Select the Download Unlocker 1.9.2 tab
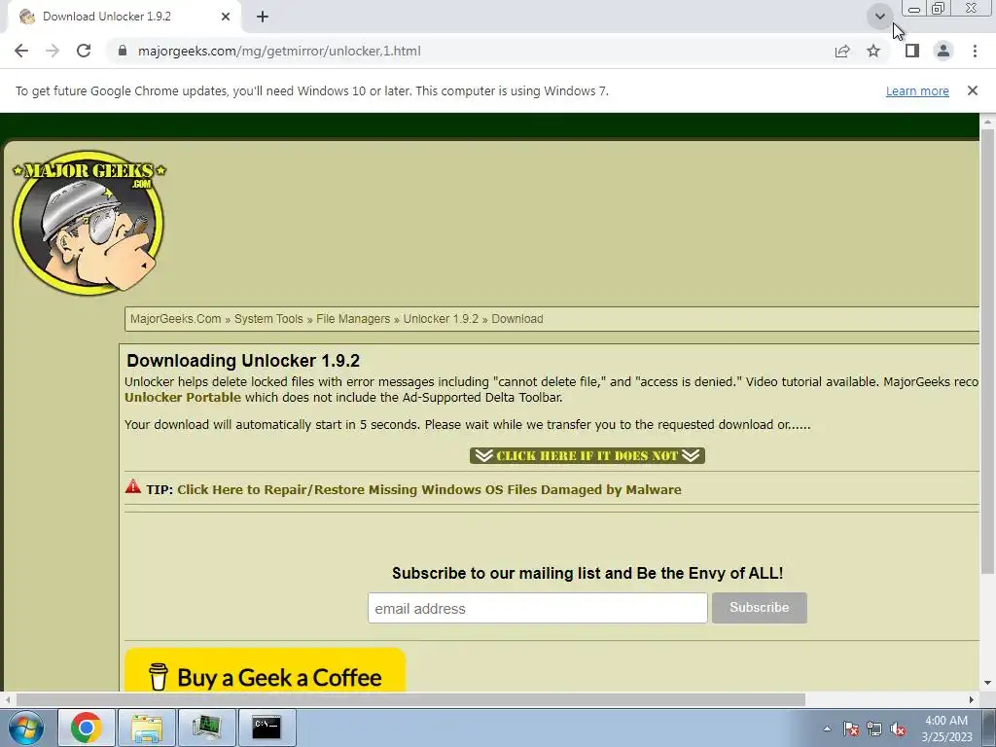Screen dimensions: 996x747 (121, 17)
